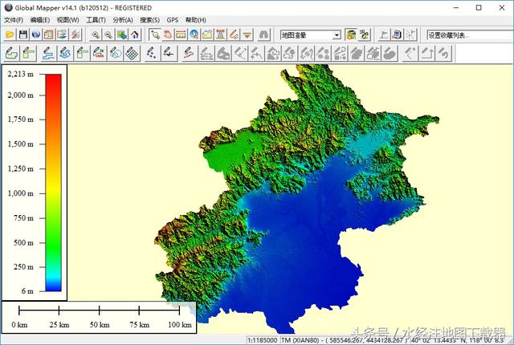Viewport: 514px width, 345px height.
Task: Click the Zoom Out magnifier icon
Action: coord(108,34)
